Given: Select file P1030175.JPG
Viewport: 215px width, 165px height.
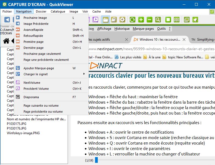Looking at the screenshot, I should 17,124.
